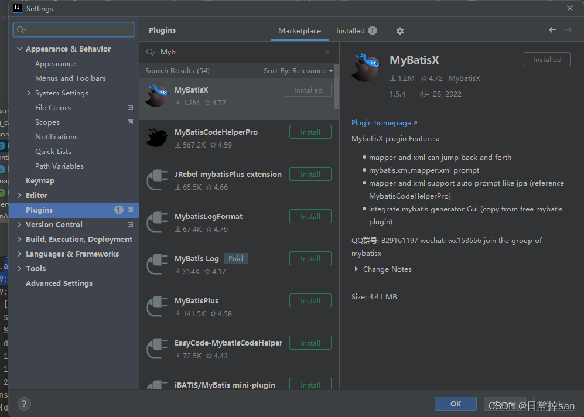This screenshot has width=584, height=417.
Task: Open the Sort By: Relevance dropdown
Action: 298,71
